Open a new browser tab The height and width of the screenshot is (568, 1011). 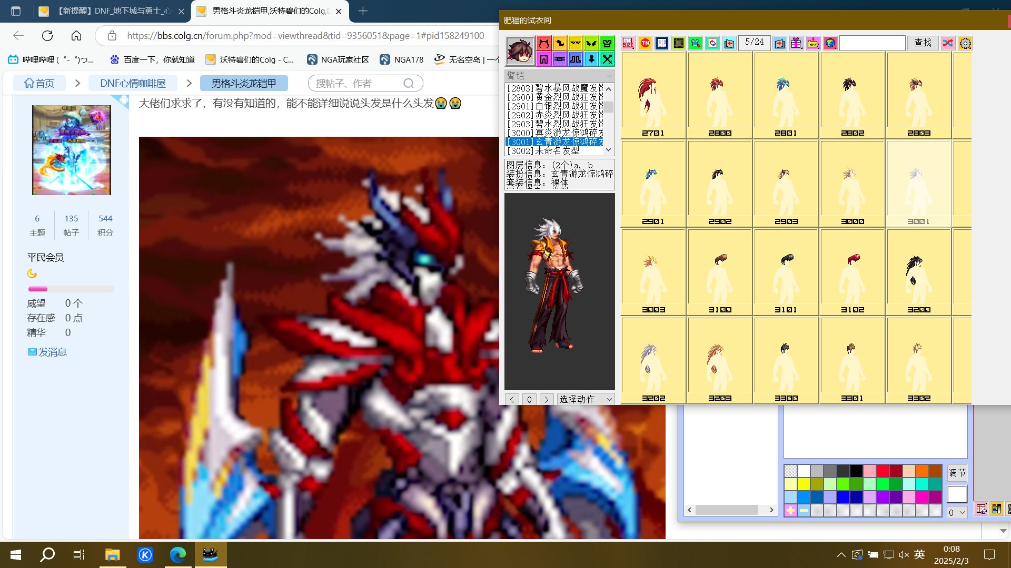tap(363, 11)
